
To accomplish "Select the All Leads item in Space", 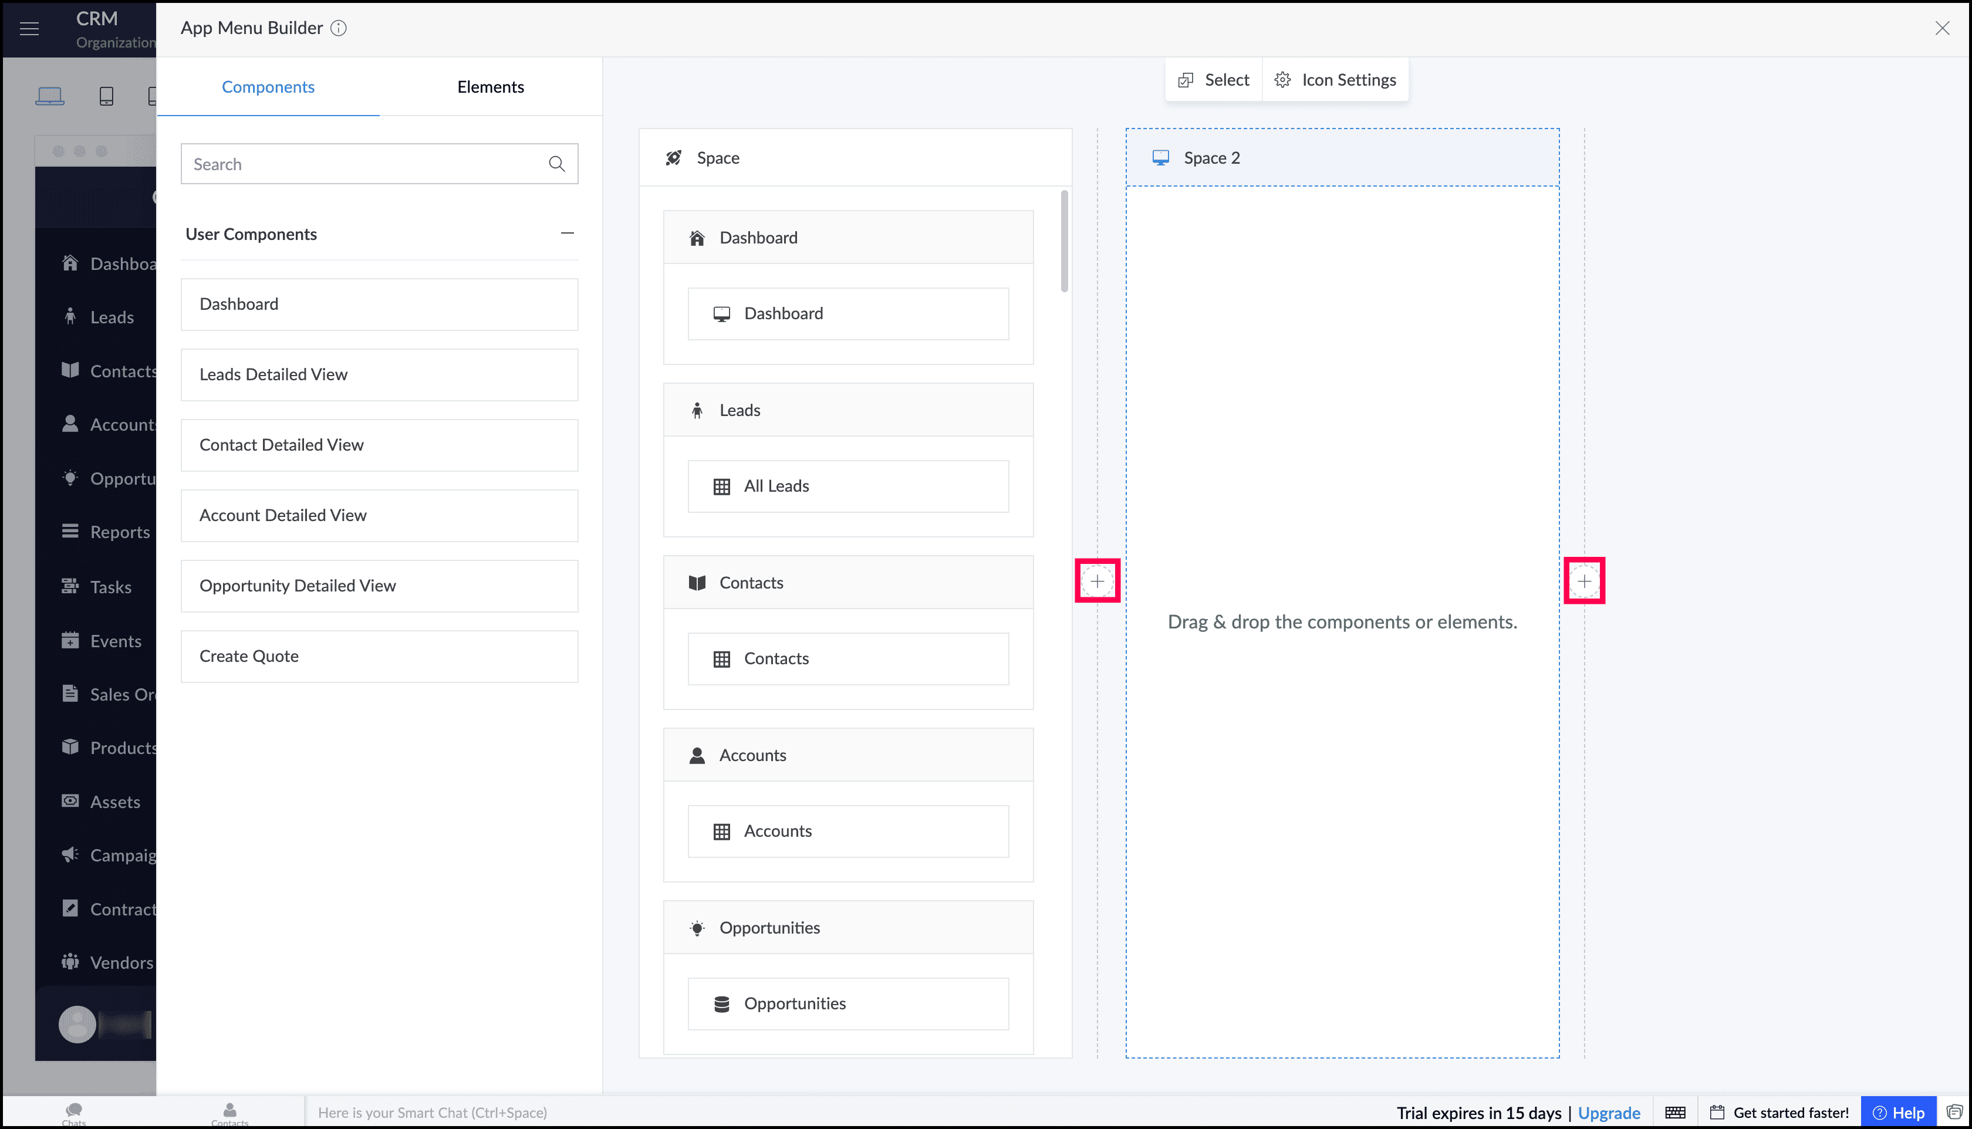I will 847,486.
